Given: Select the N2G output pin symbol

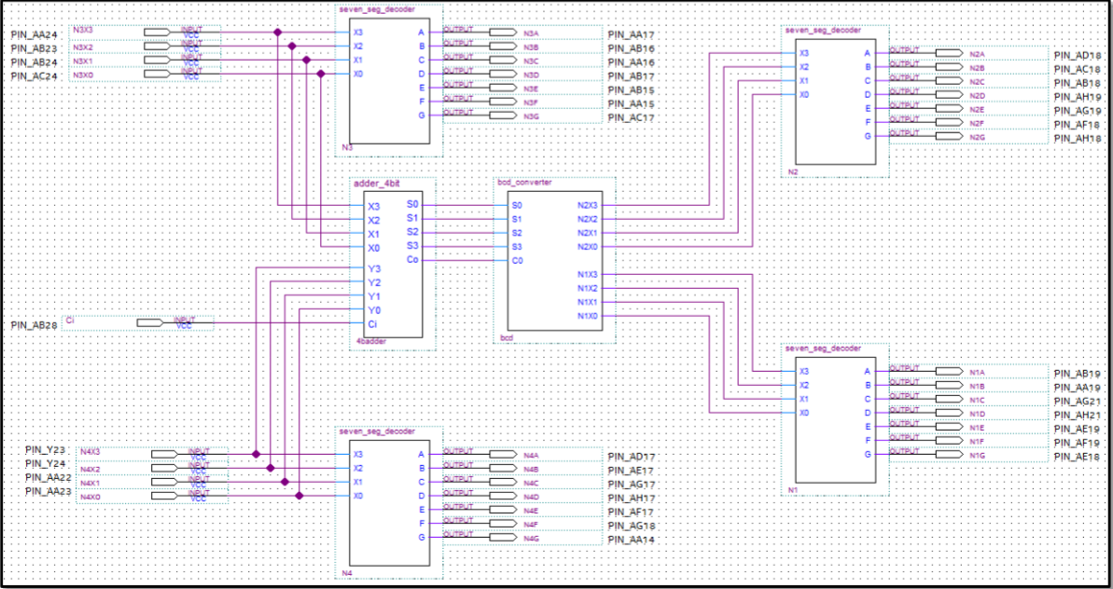Looking at the screenshot, I should [x=949, y=136].
